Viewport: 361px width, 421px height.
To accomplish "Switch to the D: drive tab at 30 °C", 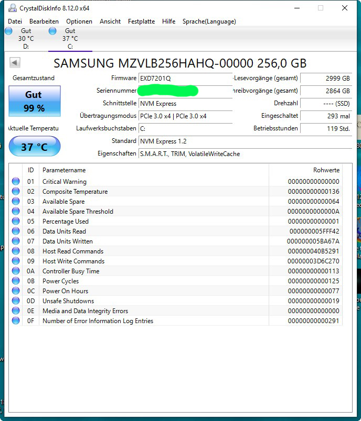I will 26,38.
